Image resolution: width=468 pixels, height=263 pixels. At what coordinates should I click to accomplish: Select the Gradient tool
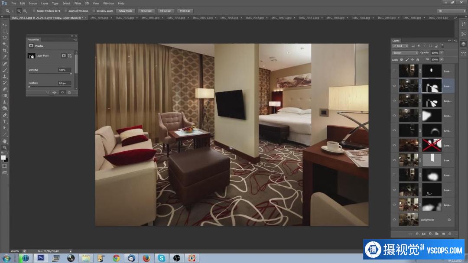4,95
